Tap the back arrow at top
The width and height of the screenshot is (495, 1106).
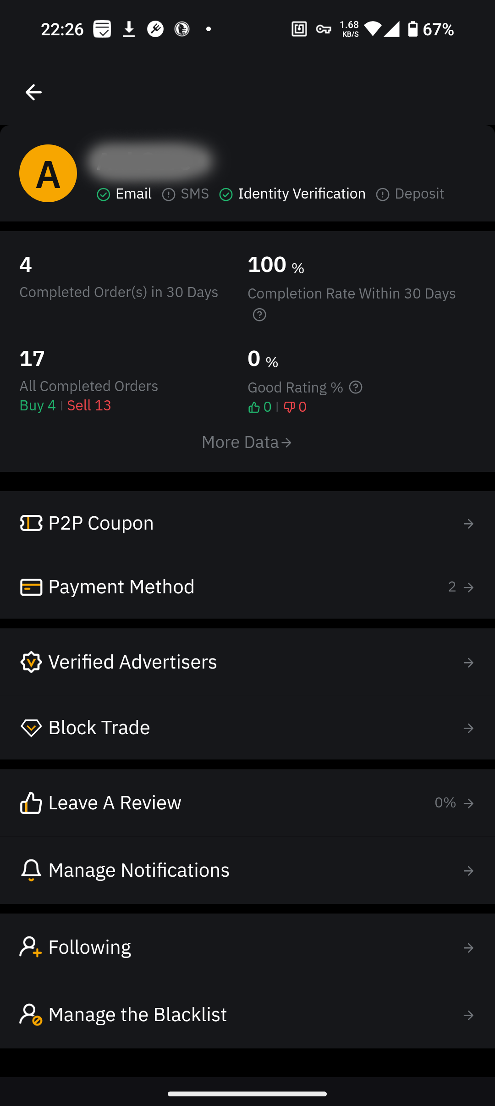coord(33,93)
